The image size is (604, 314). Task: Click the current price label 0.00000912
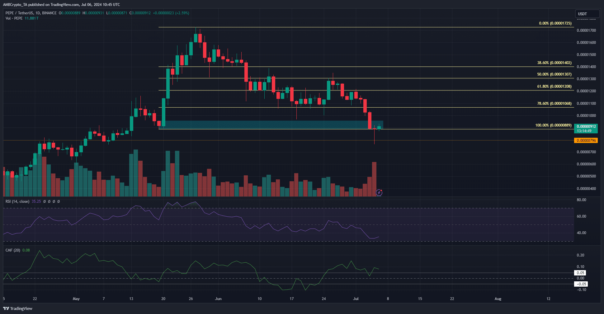click(x=586, y=127)
